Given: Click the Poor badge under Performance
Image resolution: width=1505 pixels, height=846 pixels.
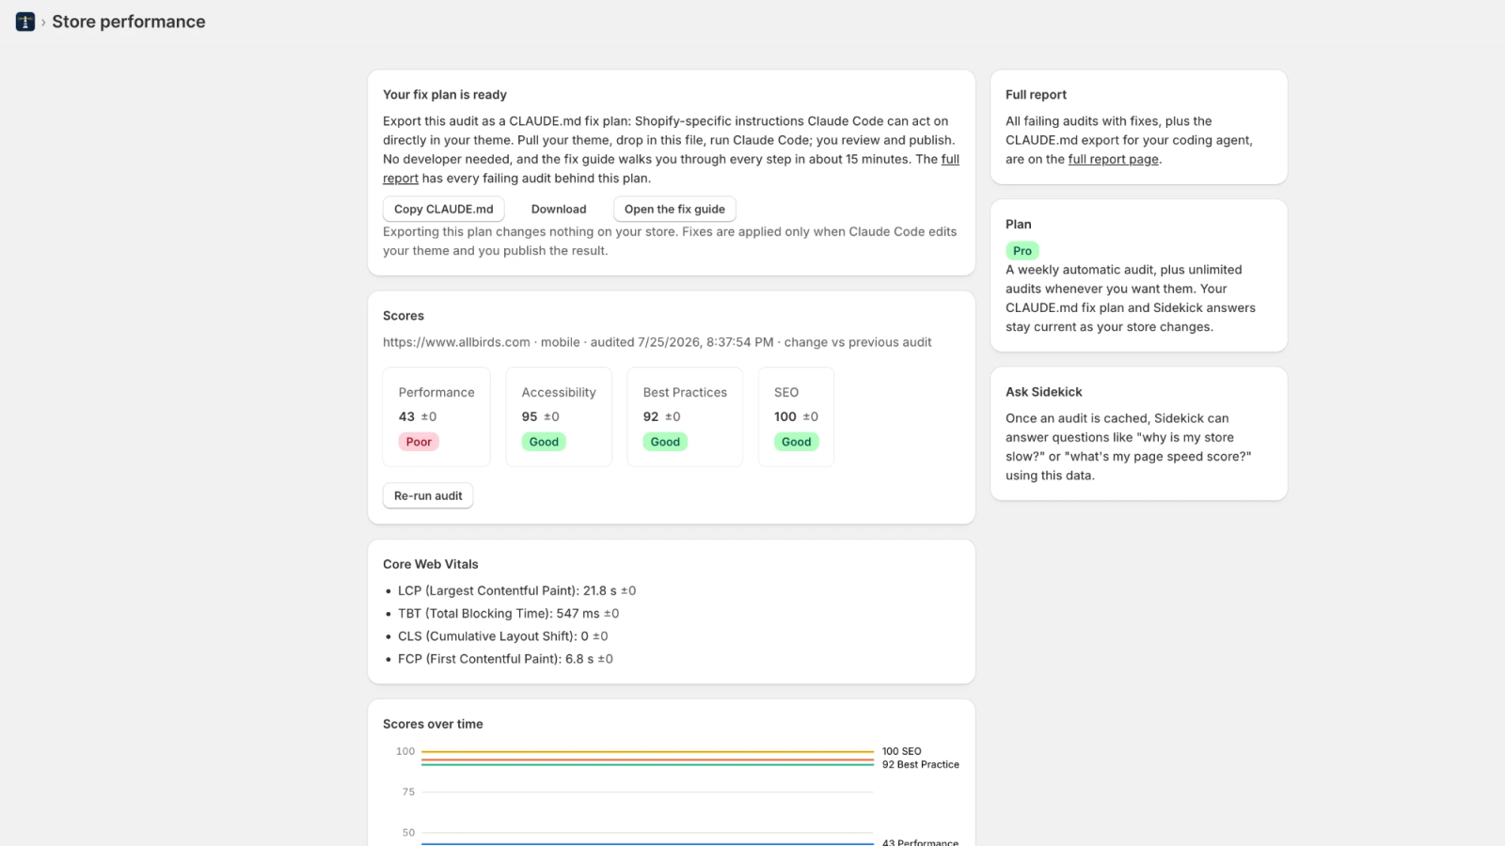Looking at the screenshot, I should pyautogui.click(x=419, y=442).
